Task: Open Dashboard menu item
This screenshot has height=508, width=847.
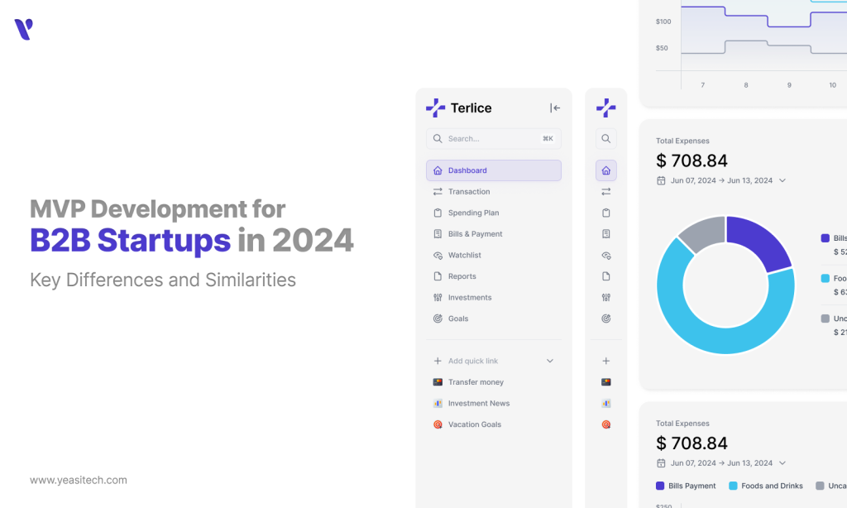Action: 493,170
